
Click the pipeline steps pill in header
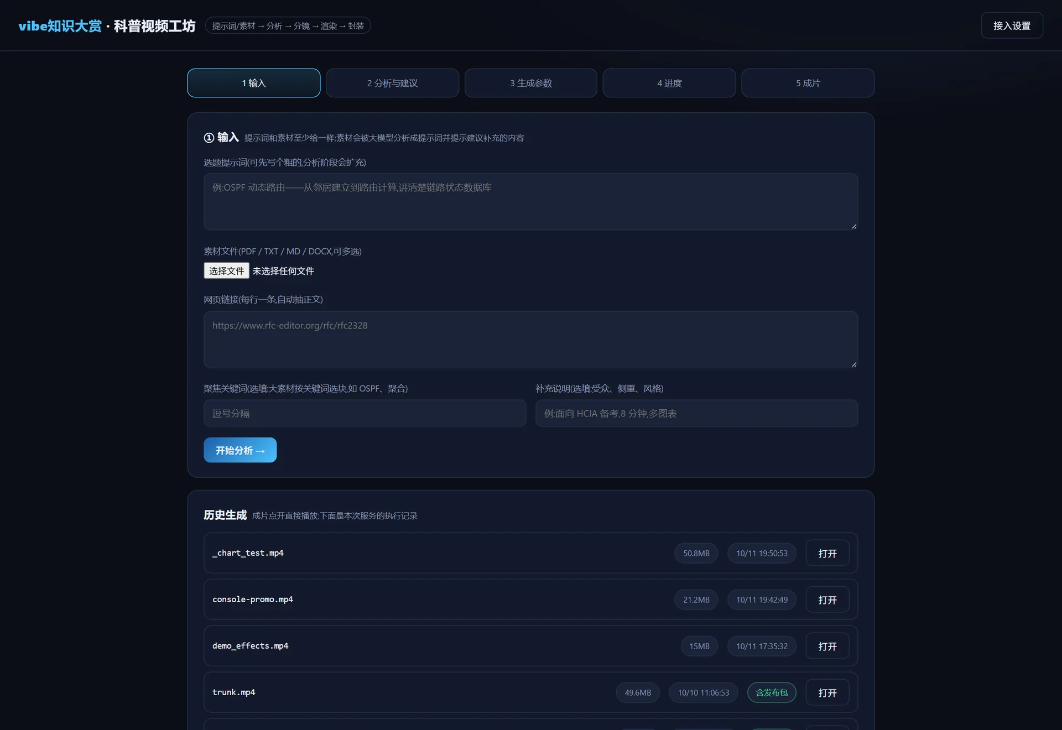click(x=288, y=25)
